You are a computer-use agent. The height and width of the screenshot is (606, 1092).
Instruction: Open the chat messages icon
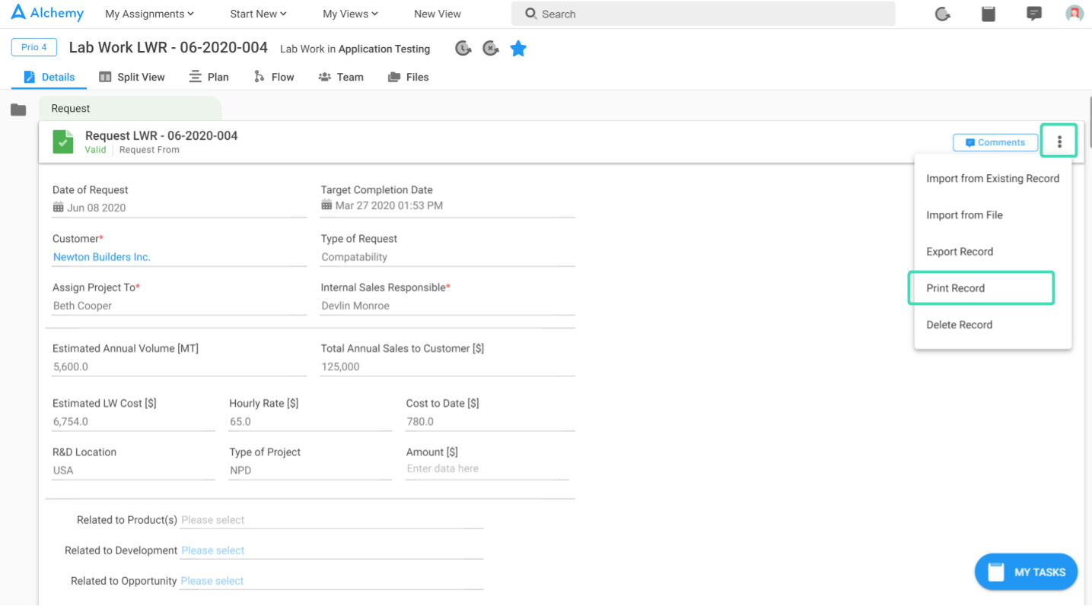1034,14
